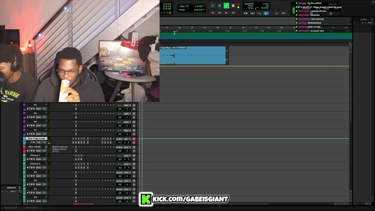This screenshot has width=375, height=211.
Task: Open insert R on Don Tolly Lead track
Action: [x=76, y=143]
